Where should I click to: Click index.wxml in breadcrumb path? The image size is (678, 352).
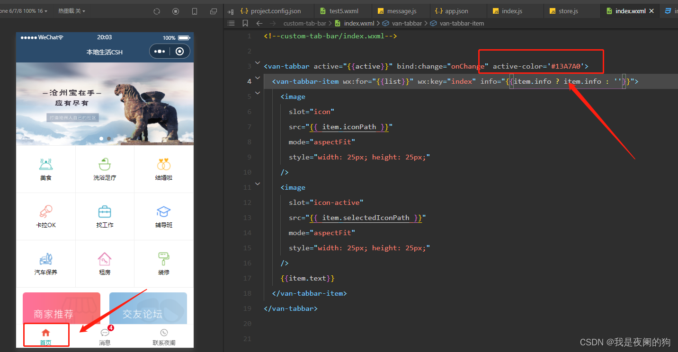(x=359, y=23)
